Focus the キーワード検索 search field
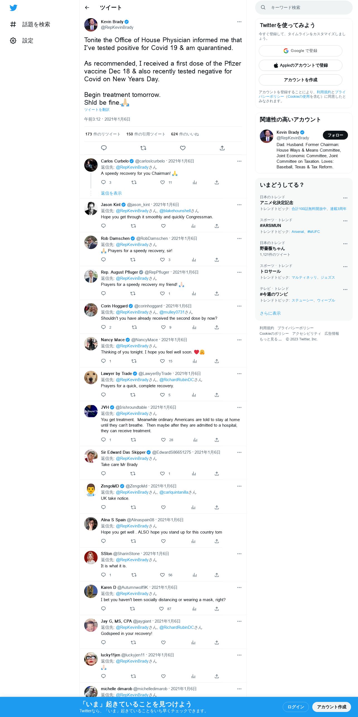This screenshot has width=358, height=717. (x=304, y=8)
